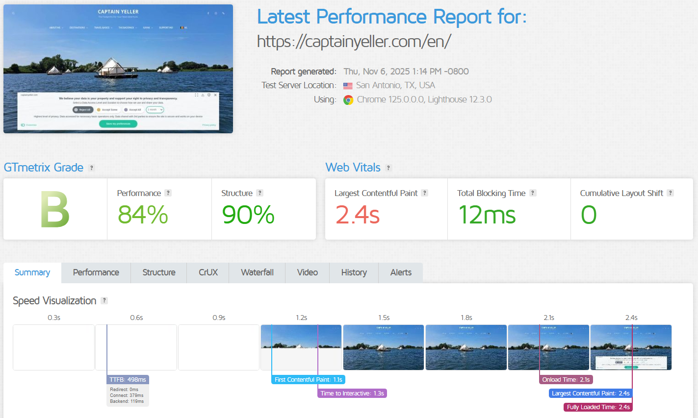Image resolution: width=698 pixels, height=418 pixels.
Task: Click the 1.2s filmstrip frame
Action: [x=301, y=347]
